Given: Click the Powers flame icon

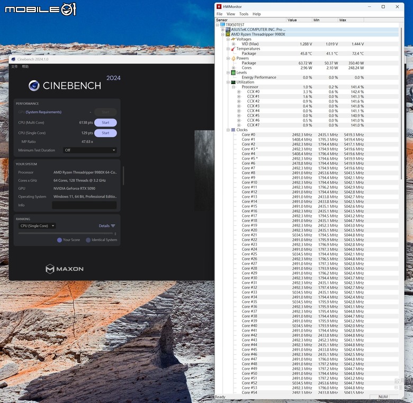Looking at the screenshot, I should [x=233, y=58].
